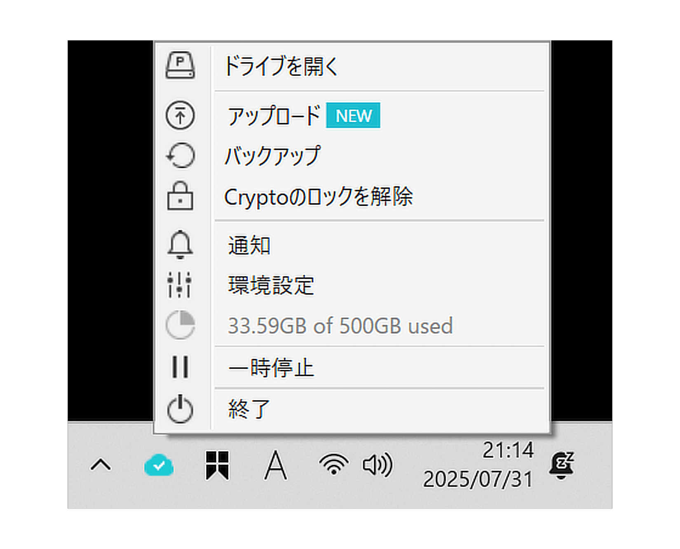Click the pCloud cloud tray icon
680x549 pixels.
point(159,465)
